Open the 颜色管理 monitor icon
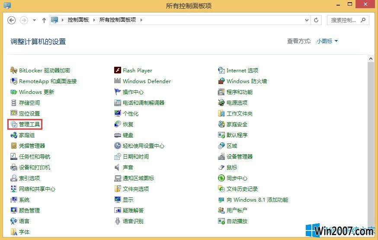This screenshot has width=378, height=240. point(14,210)
